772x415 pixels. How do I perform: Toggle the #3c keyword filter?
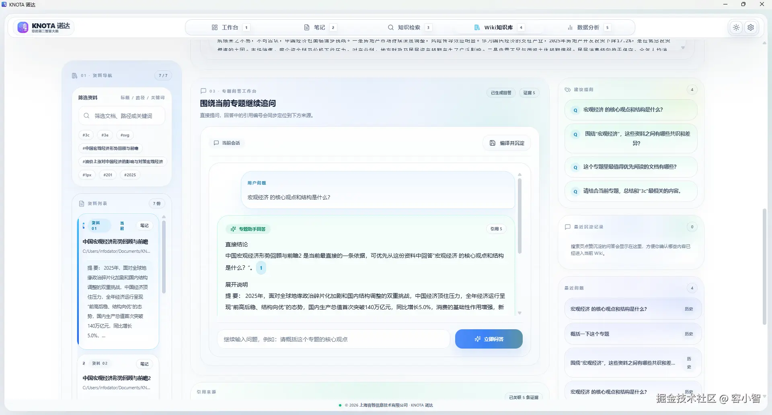pos(86,135)
